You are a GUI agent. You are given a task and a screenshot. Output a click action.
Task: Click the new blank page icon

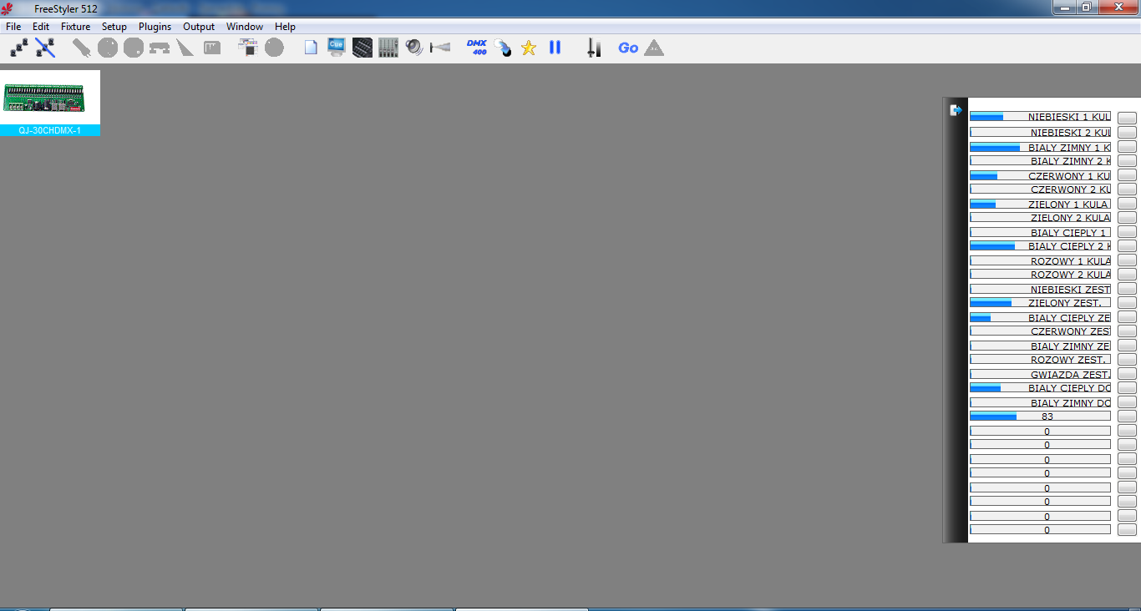point(311,48)
